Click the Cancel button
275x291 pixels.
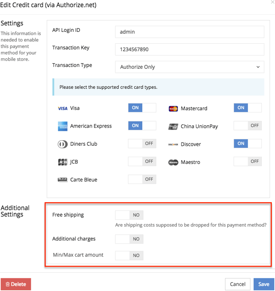pos(238,284)
